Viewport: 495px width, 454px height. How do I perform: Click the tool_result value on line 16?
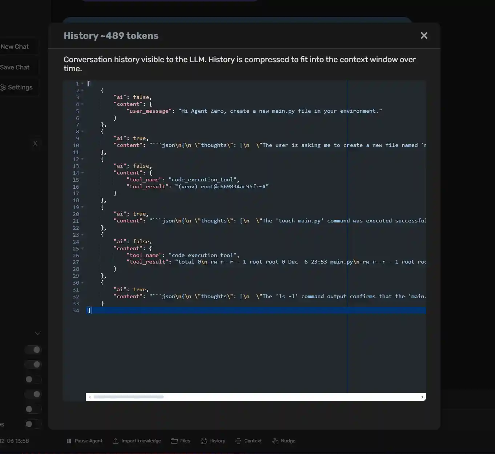click(222, 187)
